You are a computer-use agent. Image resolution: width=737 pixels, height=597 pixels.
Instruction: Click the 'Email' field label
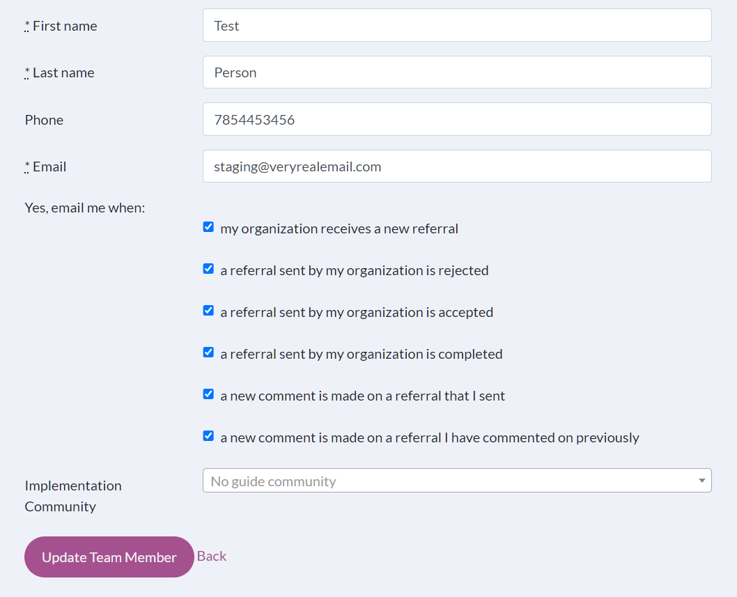[49, 166]
